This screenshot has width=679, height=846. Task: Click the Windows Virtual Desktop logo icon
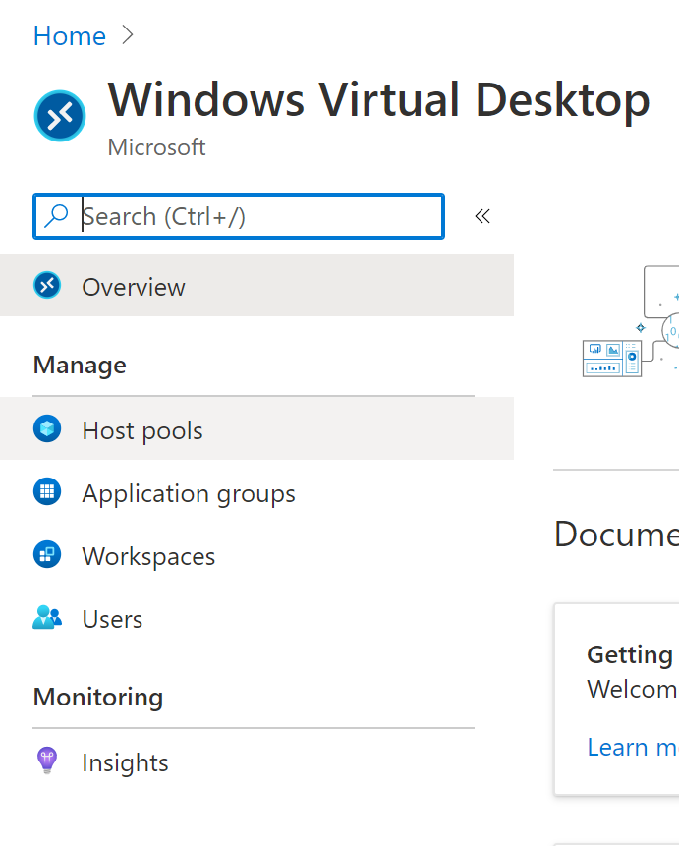60,116
